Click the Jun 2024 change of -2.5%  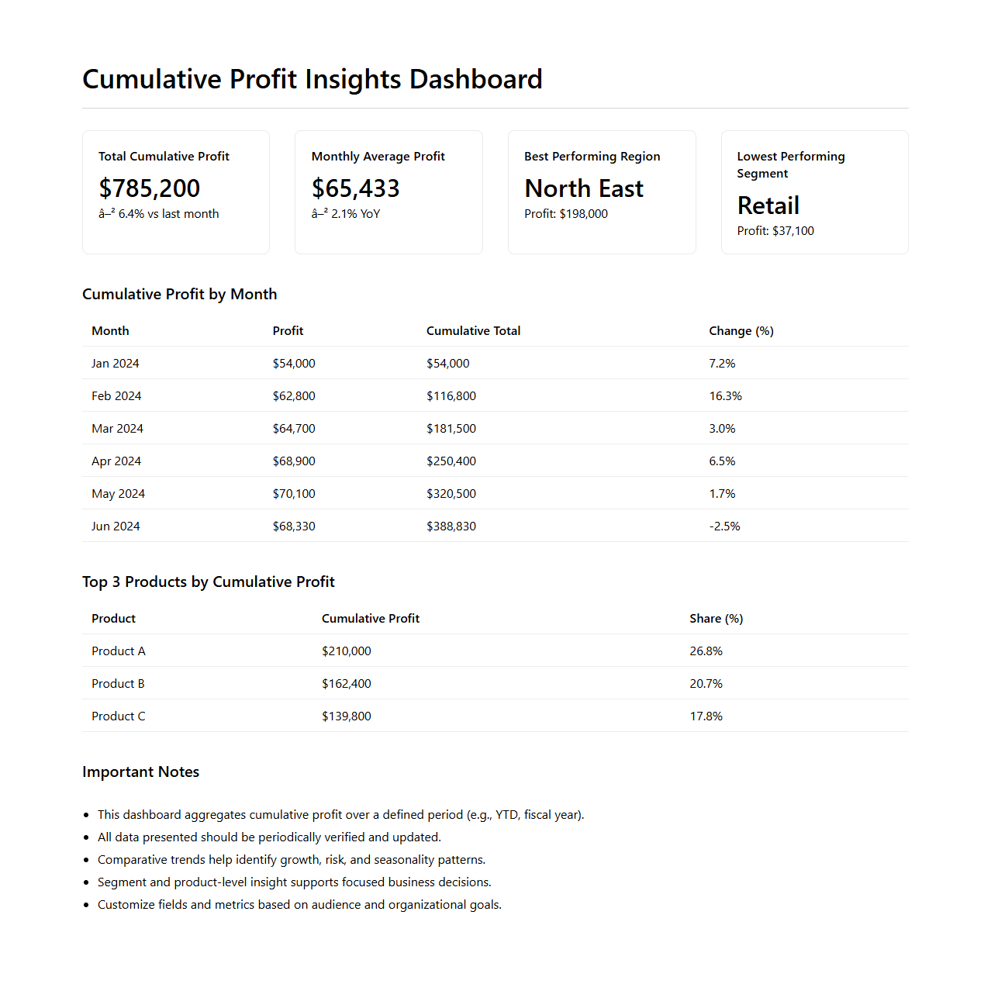724,526
